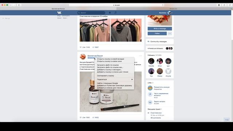
Task: Like the sweaters post with 1145 likes
Action: coord(85,47)
